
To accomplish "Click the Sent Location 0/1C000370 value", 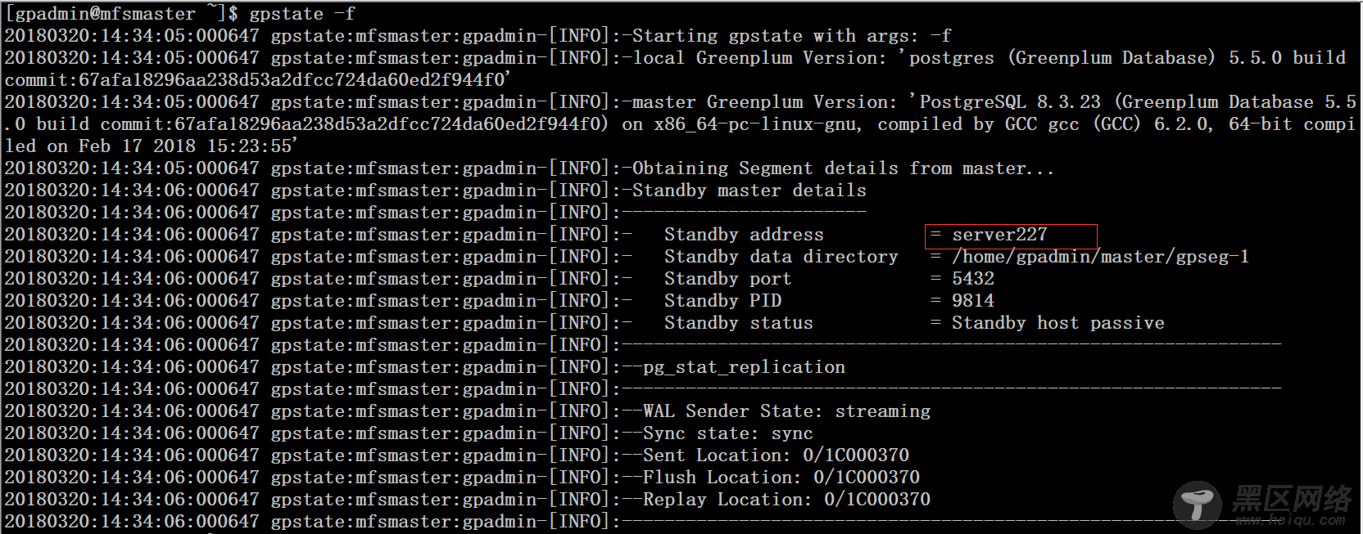I will click(856, 455).
